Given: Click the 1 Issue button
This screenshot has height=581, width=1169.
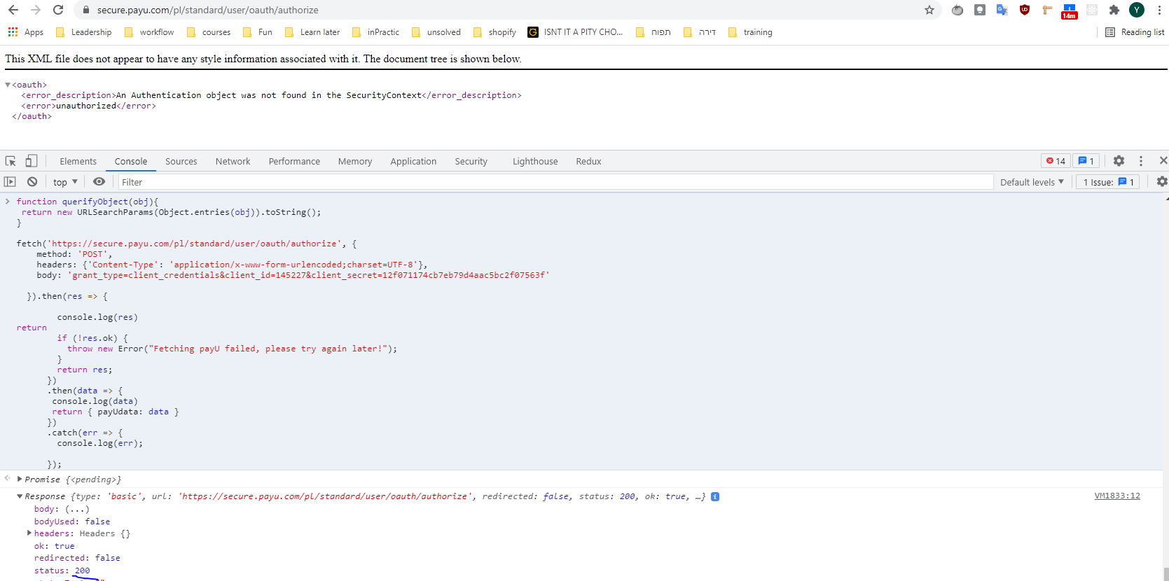Looking at the screenshot, I should click(x=1108, y=182).
